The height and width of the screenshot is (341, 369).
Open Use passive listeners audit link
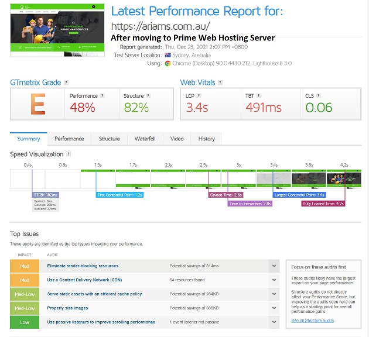101,322
